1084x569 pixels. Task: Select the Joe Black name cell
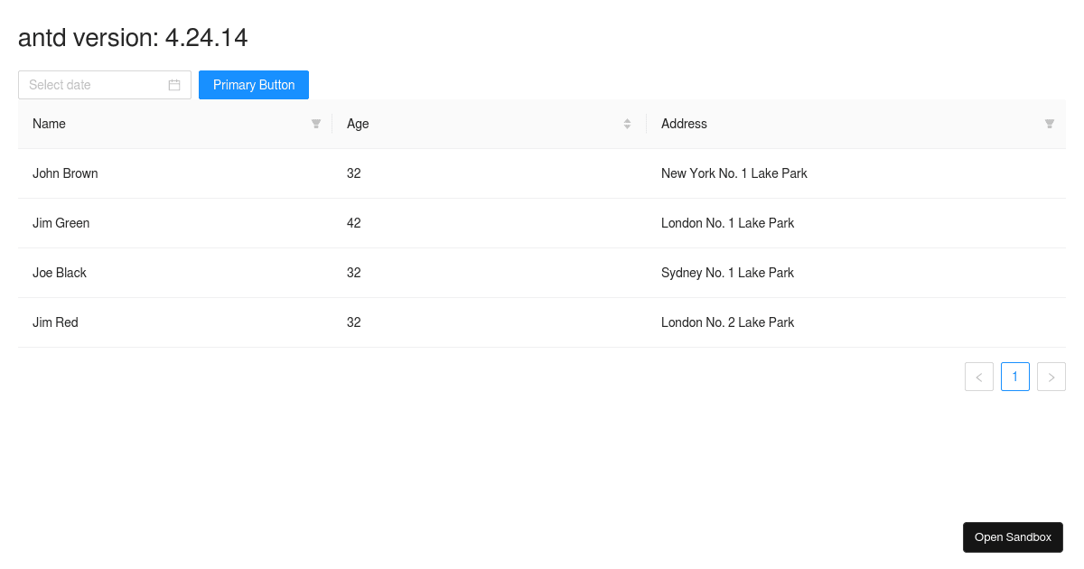[60, 273]
